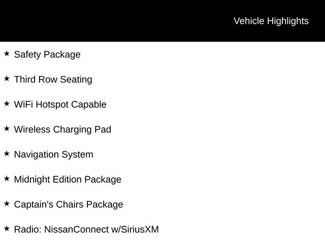Click the Midnight Edition Package text
Screen dimensions: 325x243
pos(68,180)
